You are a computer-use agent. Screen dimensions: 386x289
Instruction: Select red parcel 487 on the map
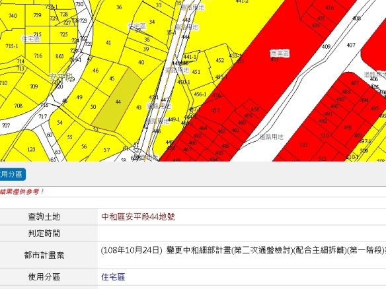click(x=355, y=83)
